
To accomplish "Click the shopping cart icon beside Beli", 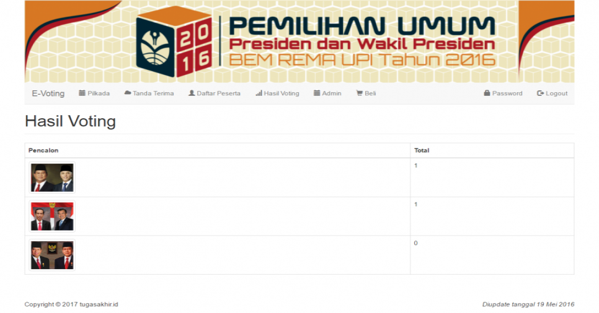I will [360, 93].
